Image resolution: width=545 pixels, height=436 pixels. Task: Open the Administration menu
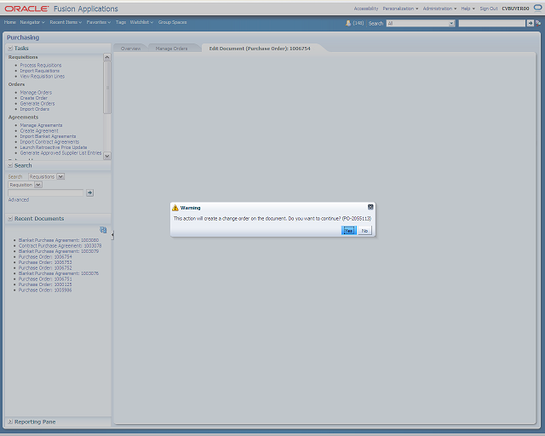(439, 9)
